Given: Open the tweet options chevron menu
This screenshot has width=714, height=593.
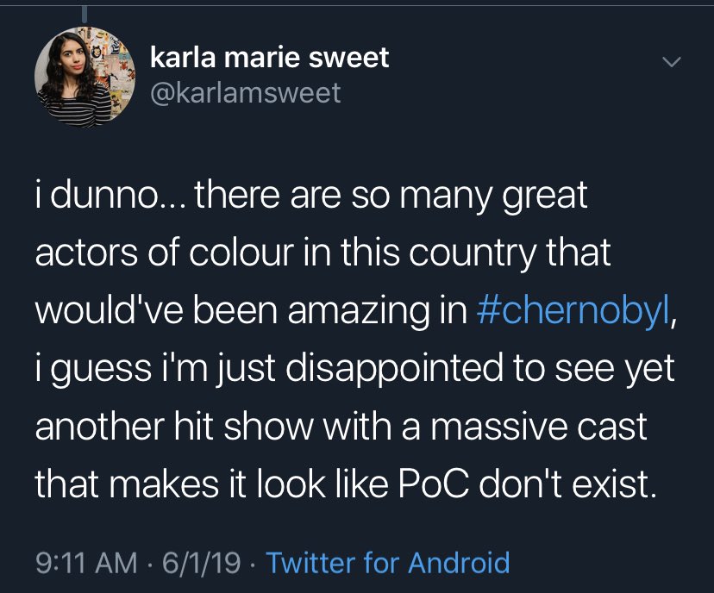Looking at the screenshot, I should 671,62.
